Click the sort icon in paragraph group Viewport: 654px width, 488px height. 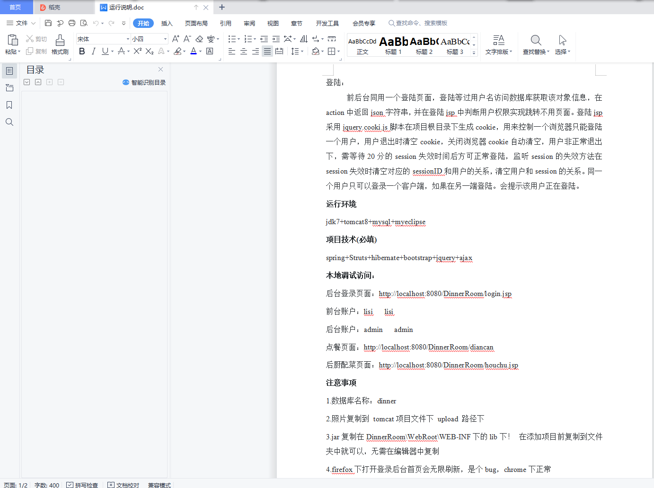tap(304, 39)
